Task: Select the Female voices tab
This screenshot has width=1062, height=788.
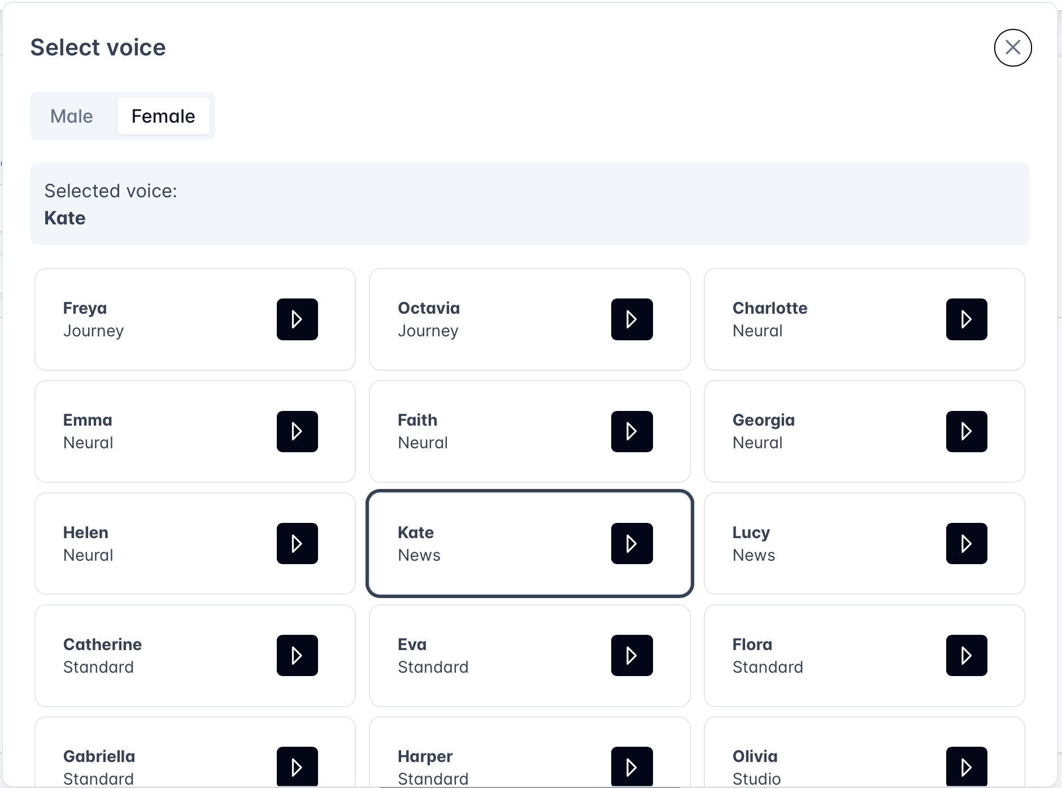Action: click(163, 116)
